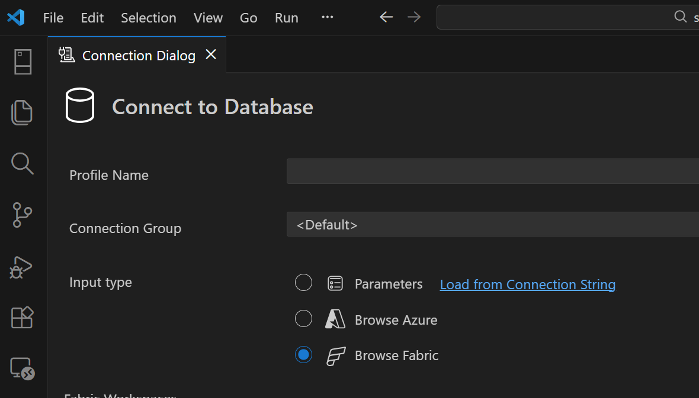Image resolution: width=699 pixels, height=398 pixels.
Task: Select the Browse Fabric input type
Action: point(303,354)
